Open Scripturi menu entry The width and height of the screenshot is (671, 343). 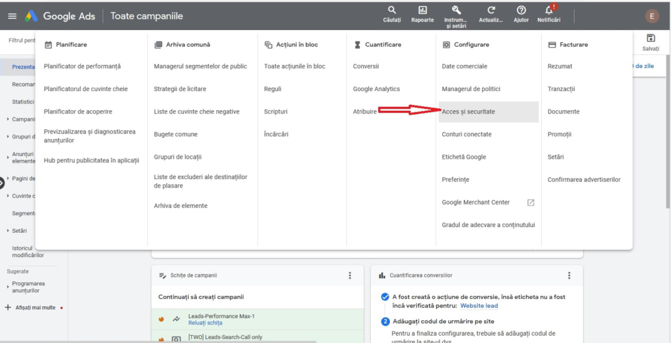tap(276, 111)
